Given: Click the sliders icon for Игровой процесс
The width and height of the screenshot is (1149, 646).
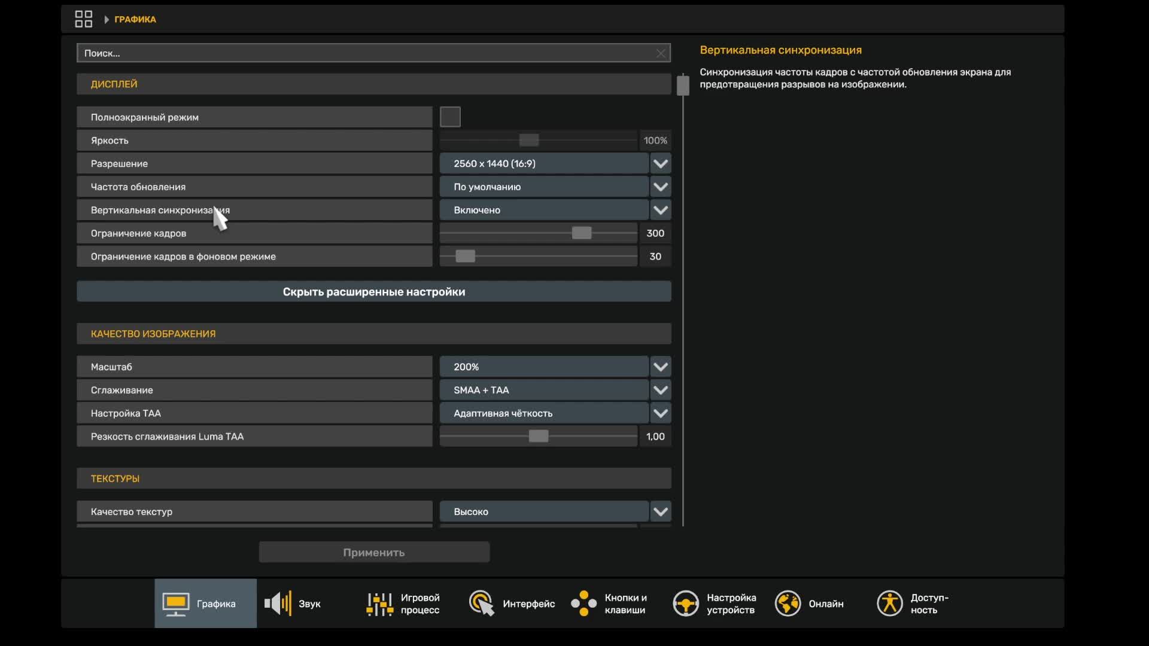Looking at the screenshot, I should [x=380, y=604].
